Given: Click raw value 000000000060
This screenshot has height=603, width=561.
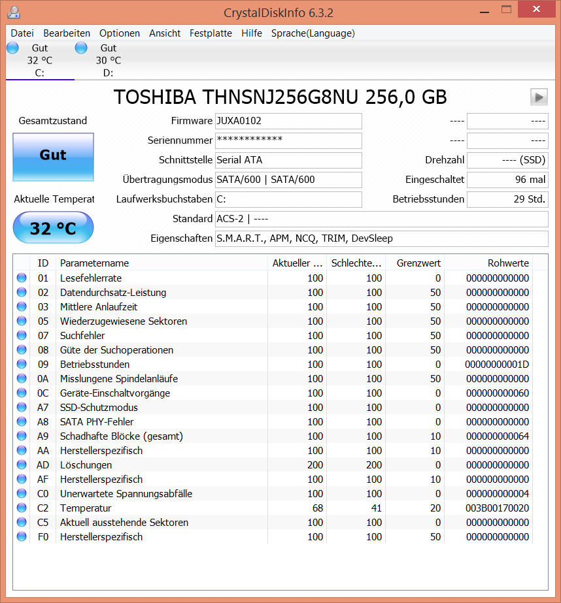Looking at the screenshot, I should [498, 393].
